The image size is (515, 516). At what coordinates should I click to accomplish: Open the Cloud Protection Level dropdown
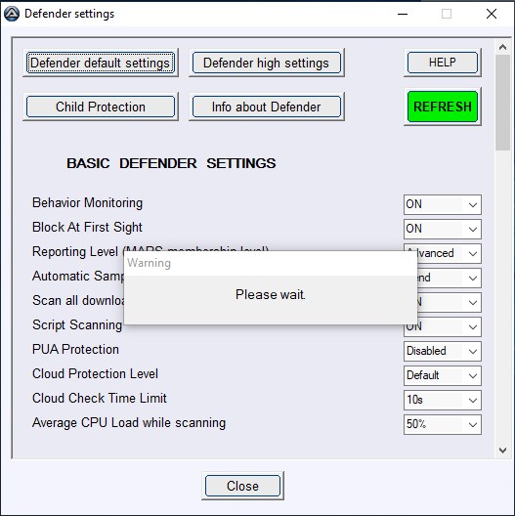tap(443, 375)
